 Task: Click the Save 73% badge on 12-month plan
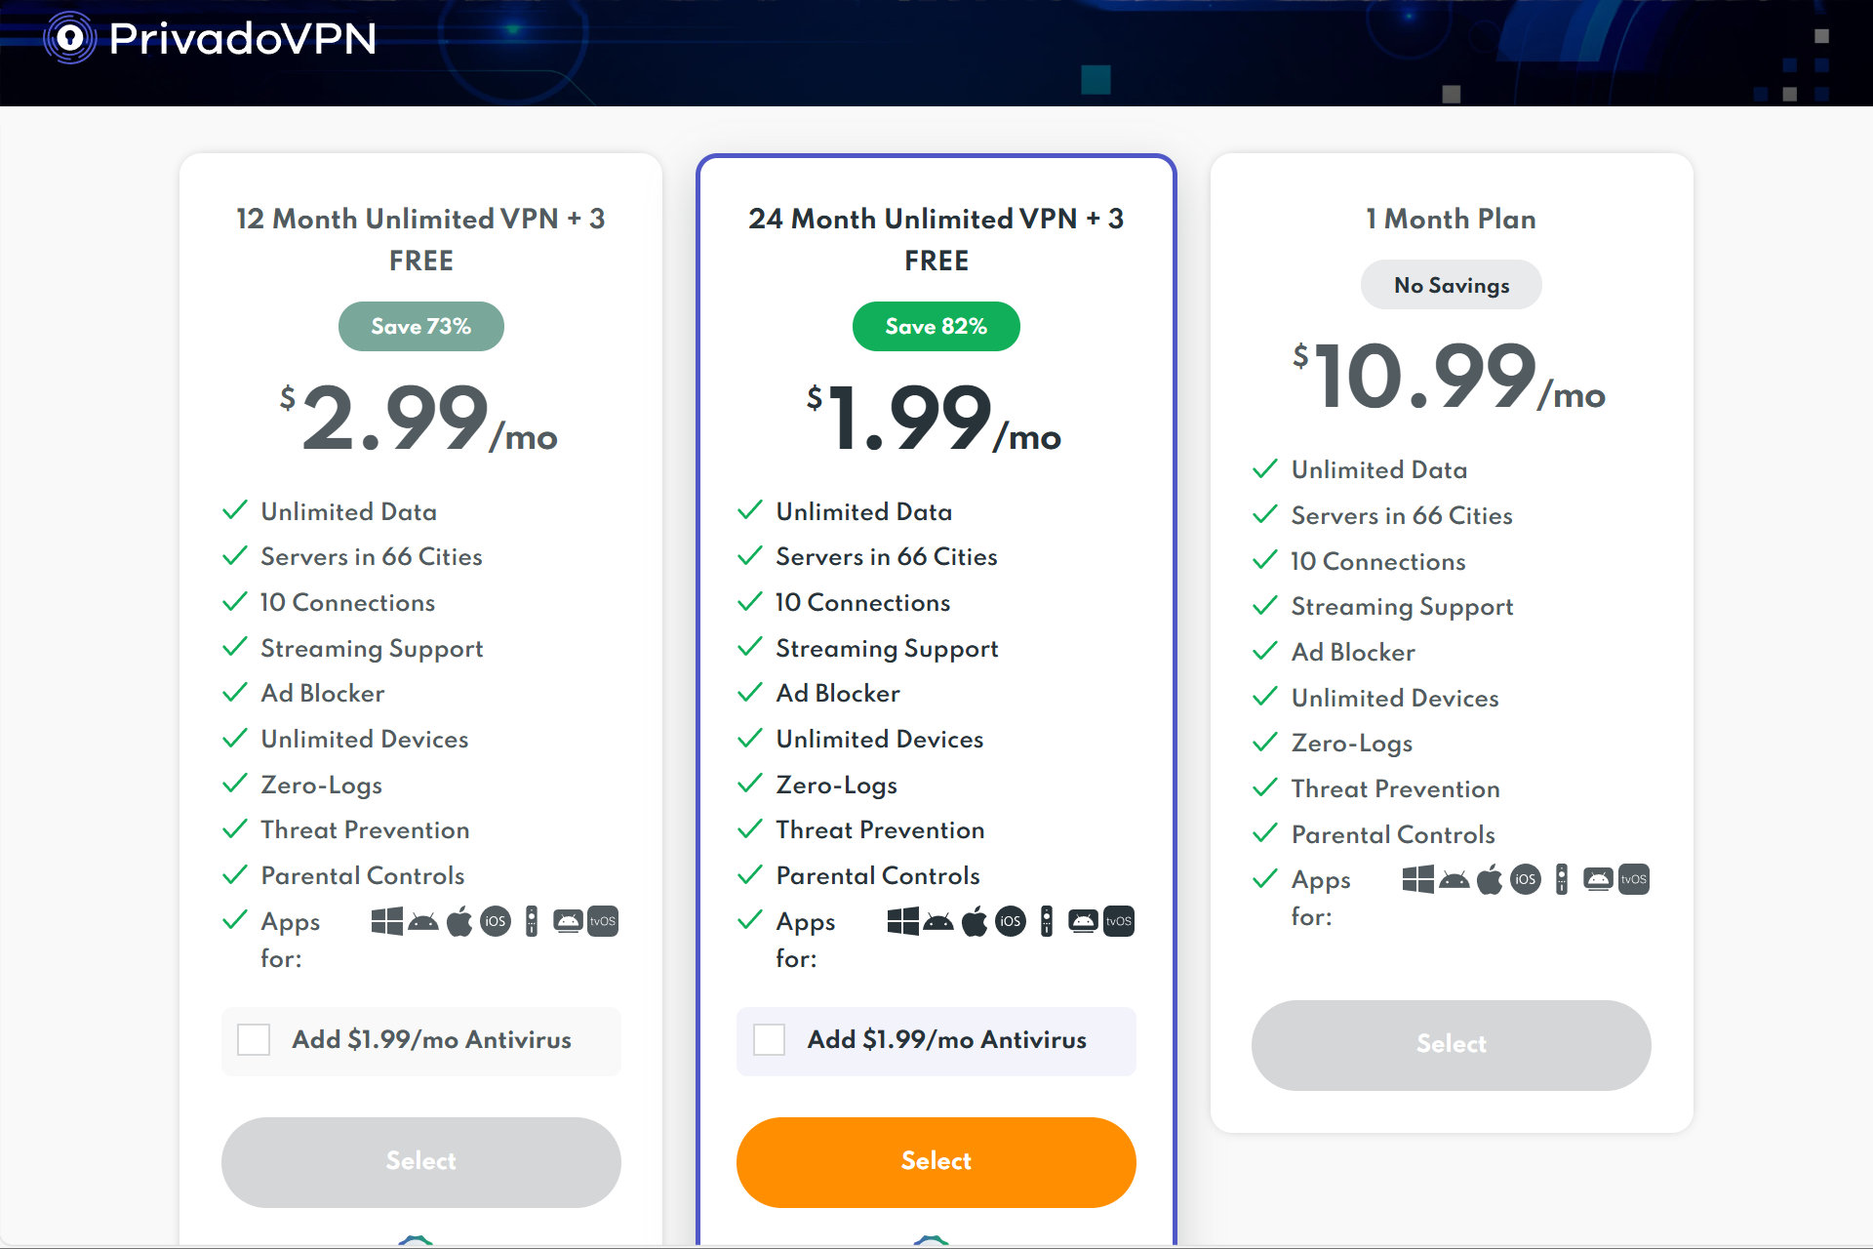coord(418,326)
